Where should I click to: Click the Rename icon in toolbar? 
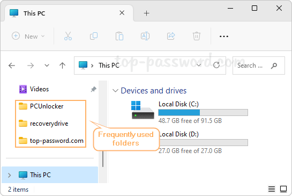145,36
